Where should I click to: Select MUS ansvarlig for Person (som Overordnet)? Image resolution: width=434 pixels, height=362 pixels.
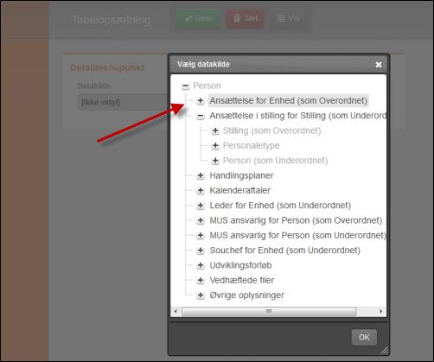[296, 220]
